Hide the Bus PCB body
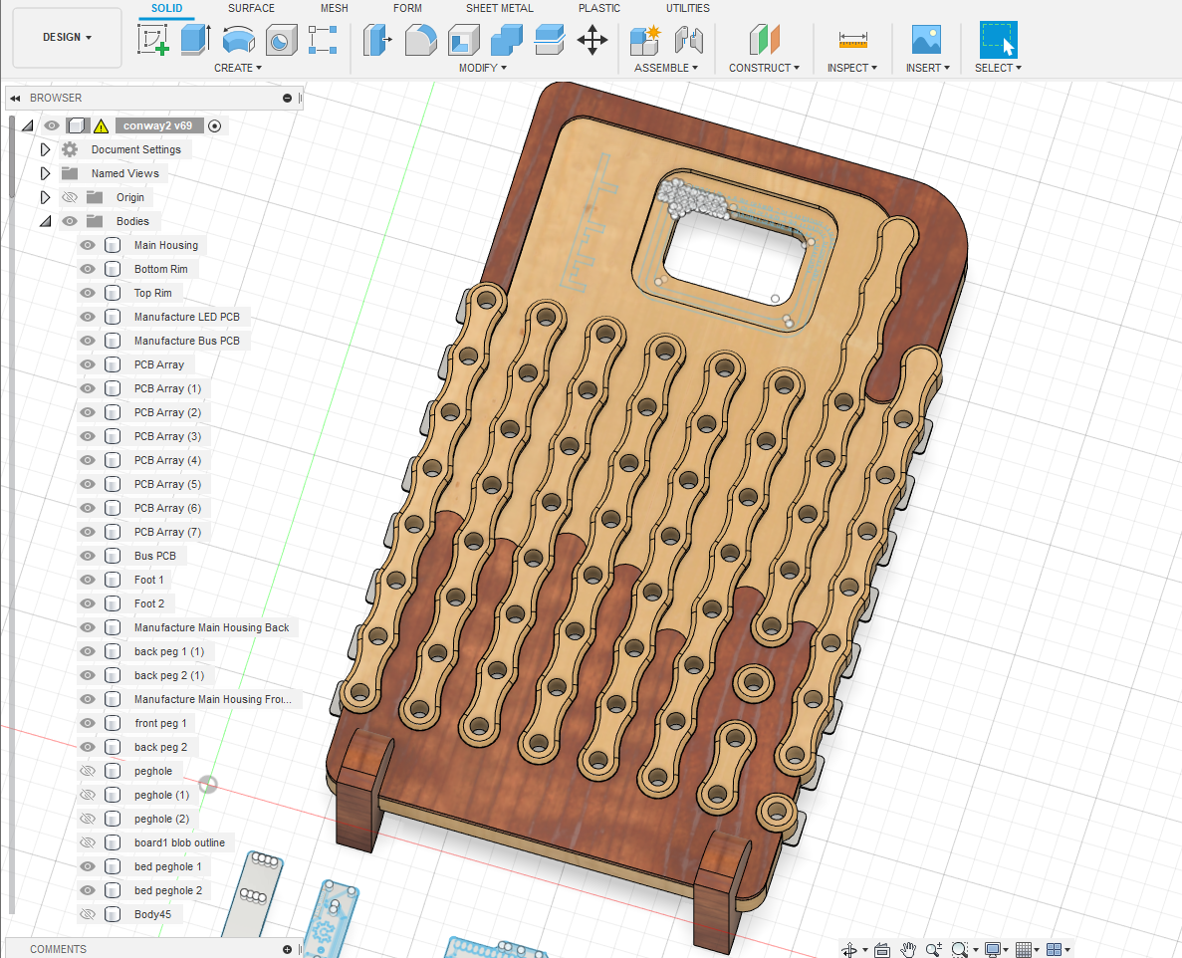Screen dimensions: 1182x958 (x=88, y=556)
